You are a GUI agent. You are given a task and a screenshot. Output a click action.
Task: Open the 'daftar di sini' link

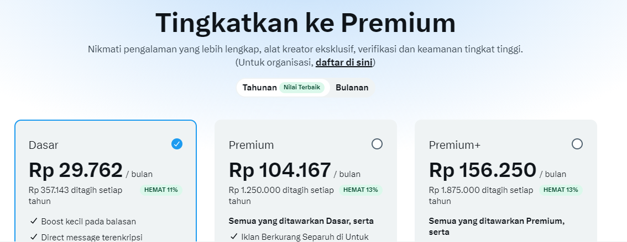[x=344, y=62]
